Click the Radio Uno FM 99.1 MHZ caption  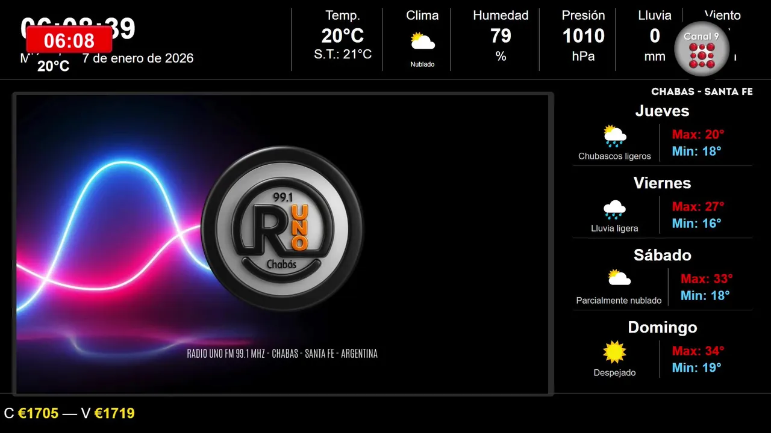tap(282, 354)
